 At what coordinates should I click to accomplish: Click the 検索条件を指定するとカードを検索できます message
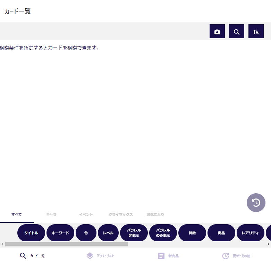tap(50, 48)
